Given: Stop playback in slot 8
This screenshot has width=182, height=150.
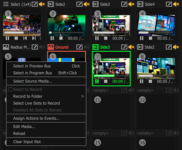Looking at the screenshot, I should (x=150, y=81).
